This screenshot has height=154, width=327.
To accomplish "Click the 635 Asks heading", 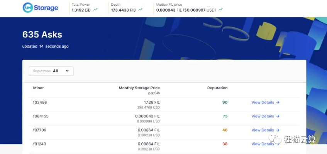I will (x=42, y=34).
